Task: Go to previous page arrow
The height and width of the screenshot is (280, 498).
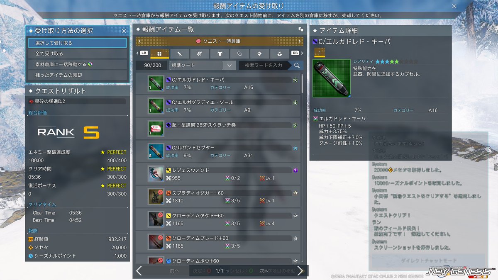Action: (x=139, y=271)
